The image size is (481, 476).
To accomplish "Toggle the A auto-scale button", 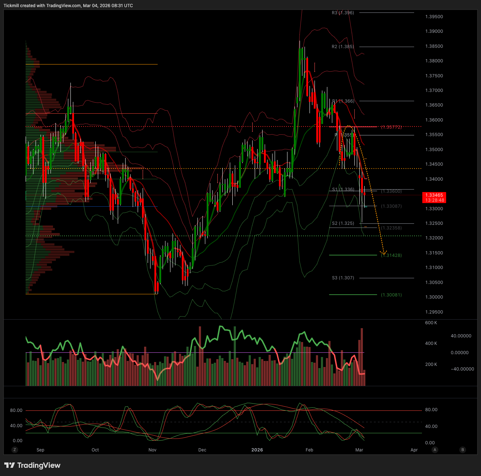I will [x=435, y=450].
